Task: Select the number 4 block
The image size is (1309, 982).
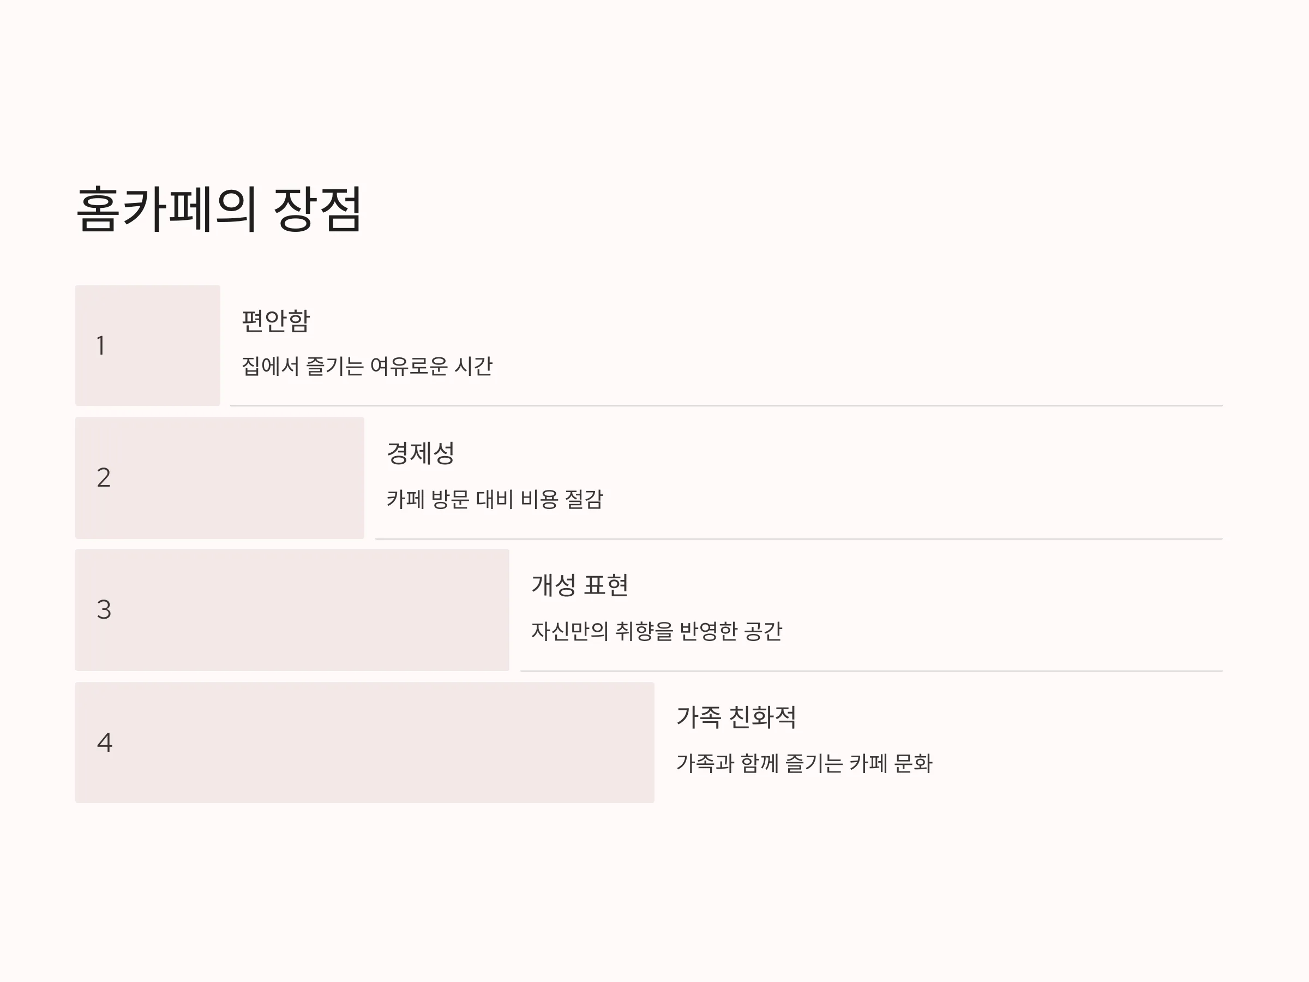Action: (364, 743)
